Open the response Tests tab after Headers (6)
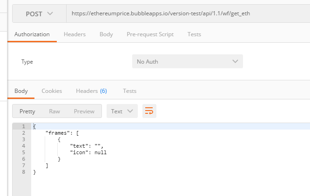The width and height of the screenshot is (310, 196). pyautogui.click(x=129, y=91)
